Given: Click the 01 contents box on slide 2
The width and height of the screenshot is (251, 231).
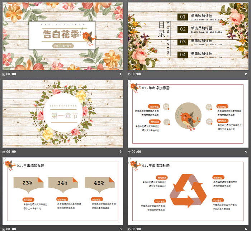Looking at the screenshot, I should click(x=183, y=17).
